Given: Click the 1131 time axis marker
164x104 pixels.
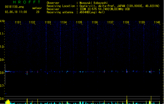Looking at the screenshot, I should pos(18,22).
